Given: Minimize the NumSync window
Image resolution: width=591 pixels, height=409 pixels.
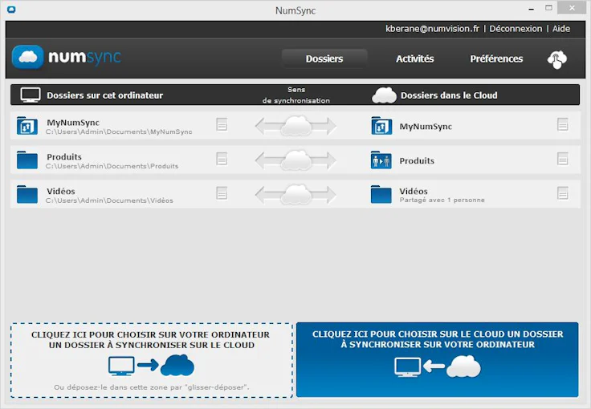Looking at the screenshot, I should point(532,9).
